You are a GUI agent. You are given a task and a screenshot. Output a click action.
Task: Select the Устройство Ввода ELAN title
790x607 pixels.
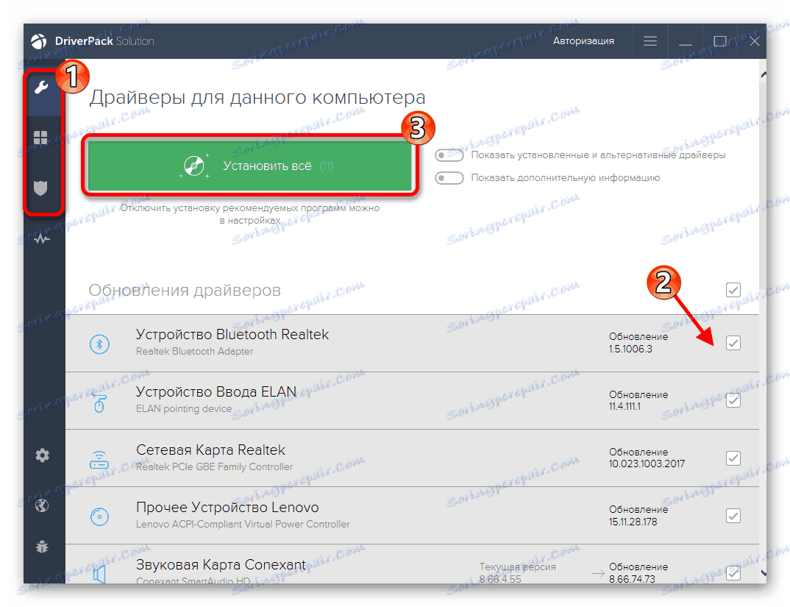tap(216, 391)
